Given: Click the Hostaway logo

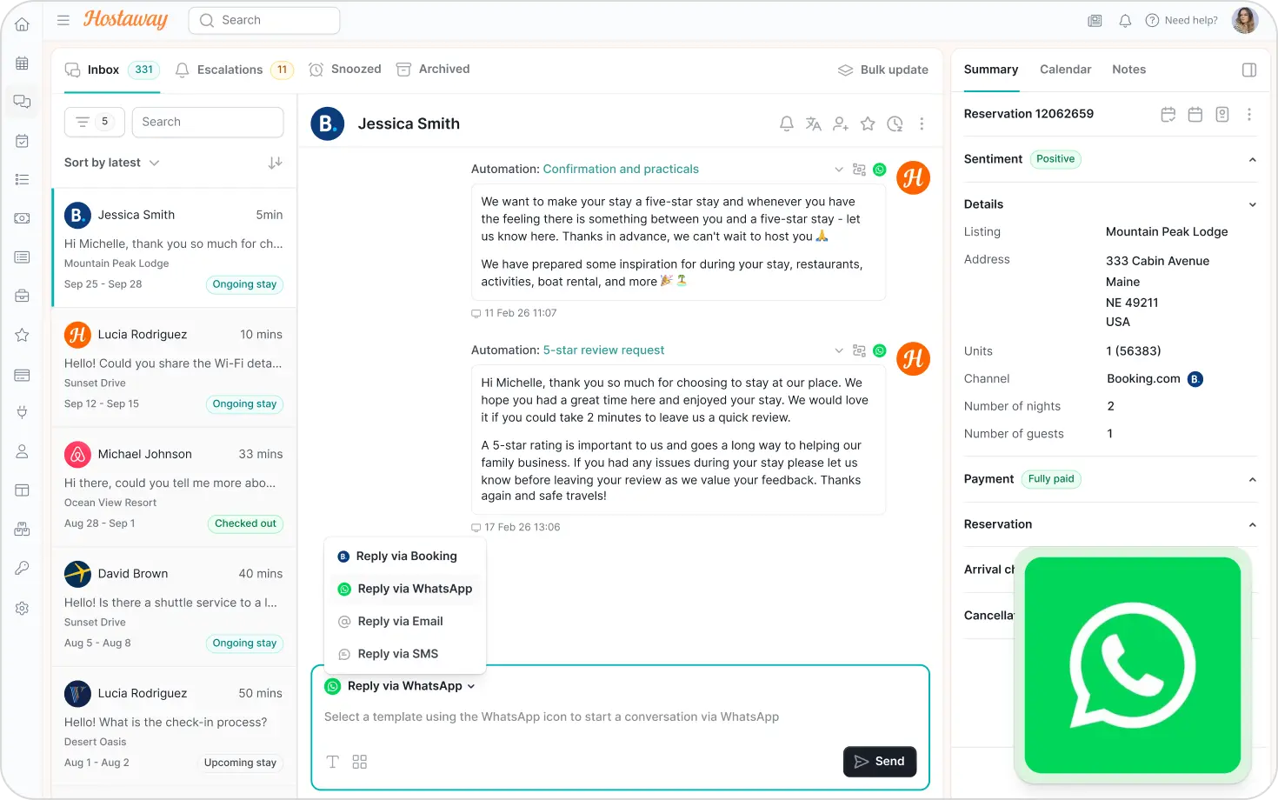Looking at the screenshot, I should point(125,20).
